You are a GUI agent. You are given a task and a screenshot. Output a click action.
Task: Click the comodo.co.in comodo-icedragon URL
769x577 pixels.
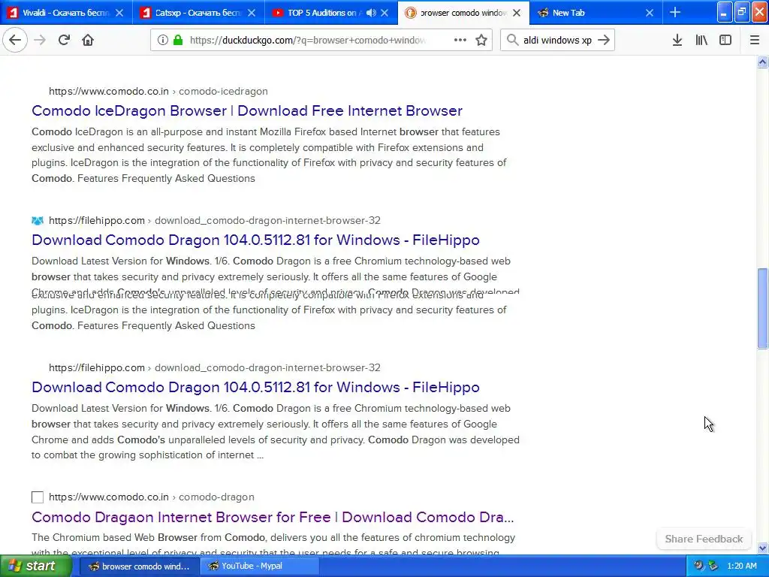pyautogui.click(x=158, y=91)
